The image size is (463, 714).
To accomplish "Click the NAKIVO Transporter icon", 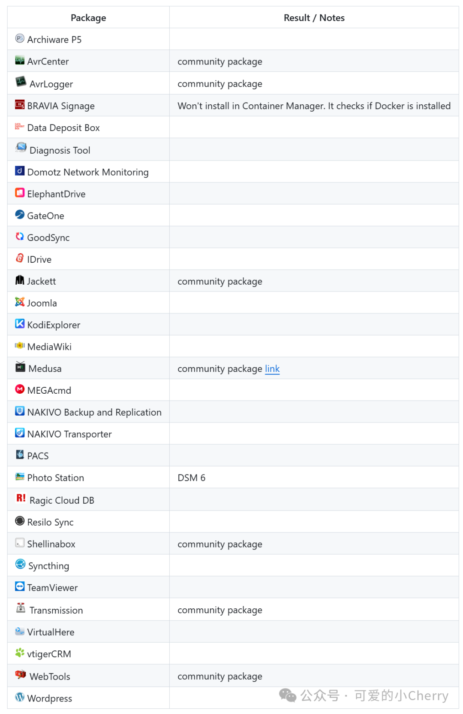I will coord(20,432).
